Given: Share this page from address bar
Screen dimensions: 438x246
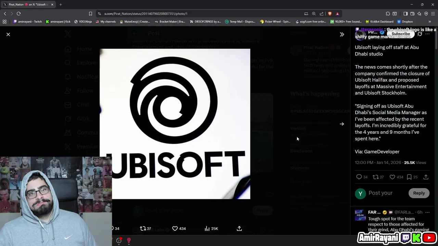Looking at the screenshot, I should pos(322,14).
